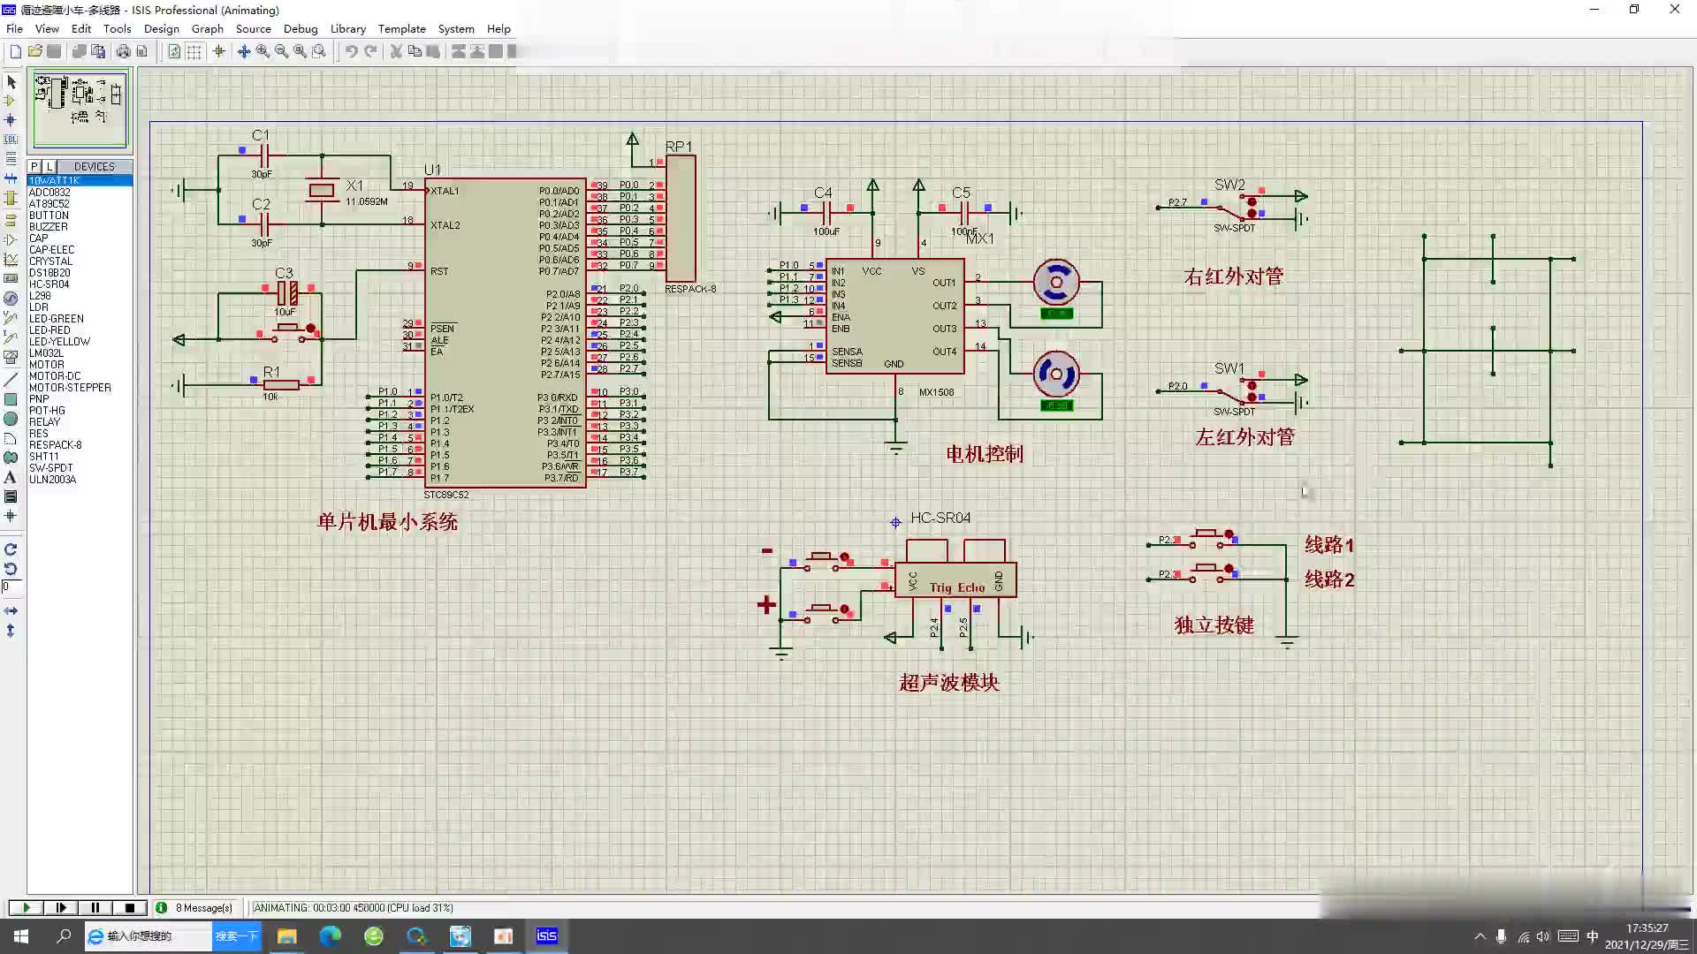Select the Terminals mode tool
The height and width of the screenshot is (954, 1697).
pos(11,220)
